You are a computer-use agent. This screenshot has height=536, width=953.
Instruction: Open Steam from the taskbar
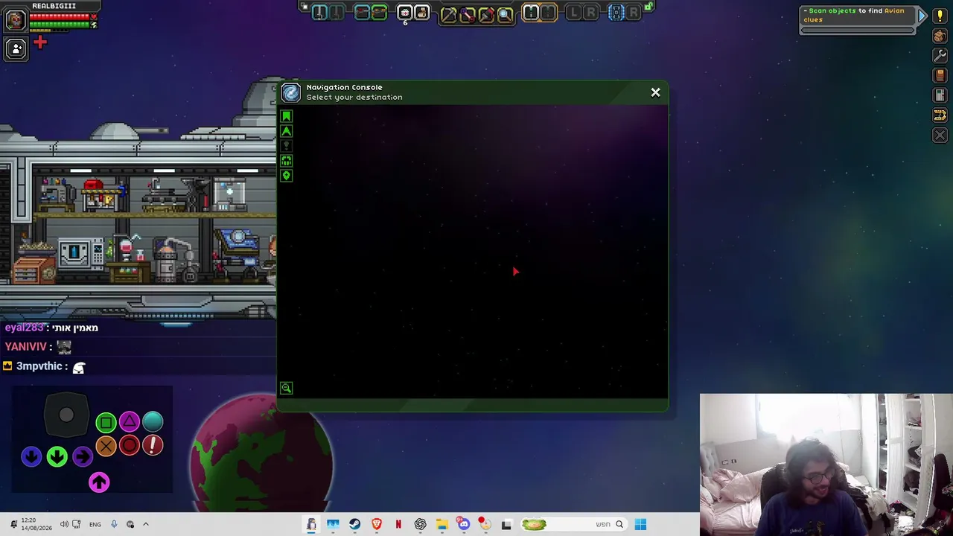tap(354, 524)
